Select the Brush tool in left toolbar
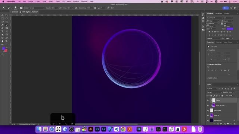Image resolution: width=239 pixels, height=134 pixels. click(x=7, y=25)
